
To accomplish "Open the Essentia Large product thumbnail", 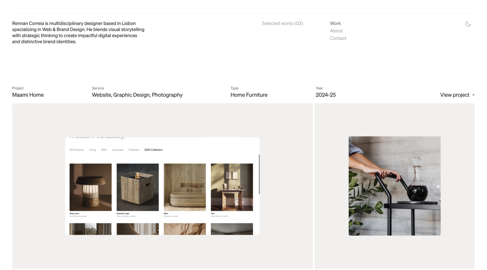I will pos(138,187).
